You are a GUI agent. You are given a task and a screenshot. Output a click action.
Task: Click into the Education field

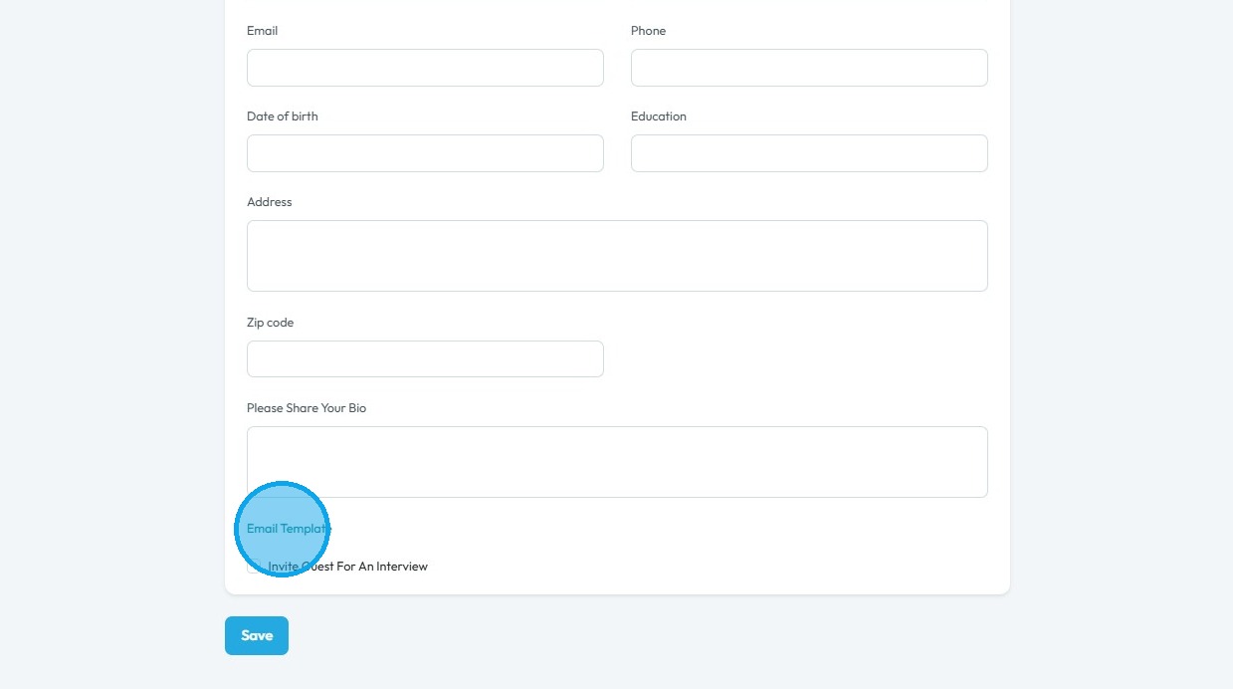click(x=809, y=153)
